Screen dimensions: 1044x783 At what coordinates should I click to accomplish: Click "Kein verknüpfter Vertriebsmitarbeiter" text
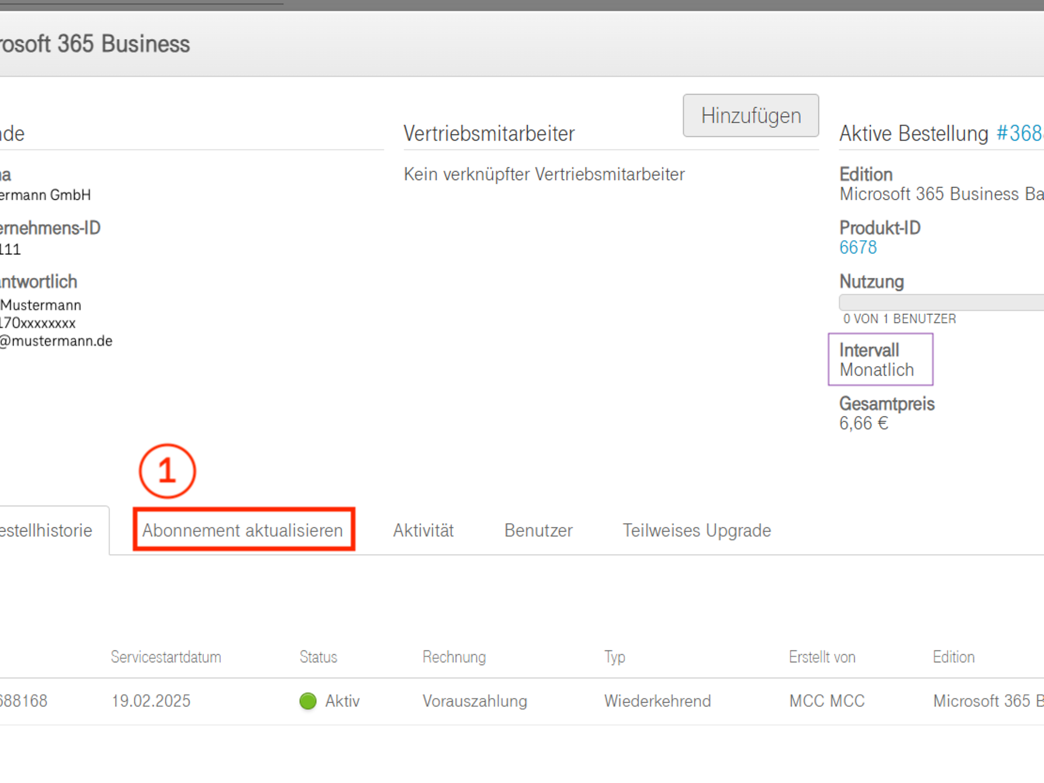[x=544, y=174]
